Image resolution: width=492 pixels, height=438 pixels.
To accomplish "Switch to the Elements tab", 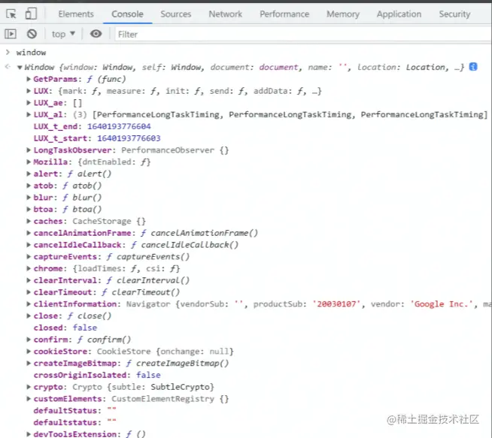I will coord(76,14).
